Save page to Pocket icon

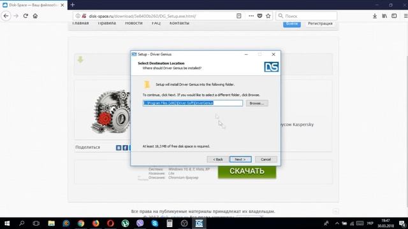[259, 16]
